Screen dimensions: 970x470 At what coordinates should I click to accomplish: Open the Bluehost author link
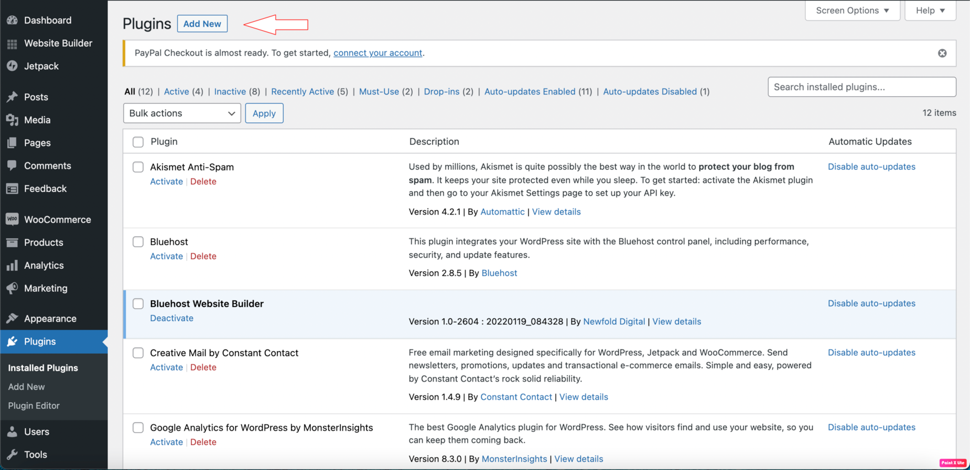(500, 273)
